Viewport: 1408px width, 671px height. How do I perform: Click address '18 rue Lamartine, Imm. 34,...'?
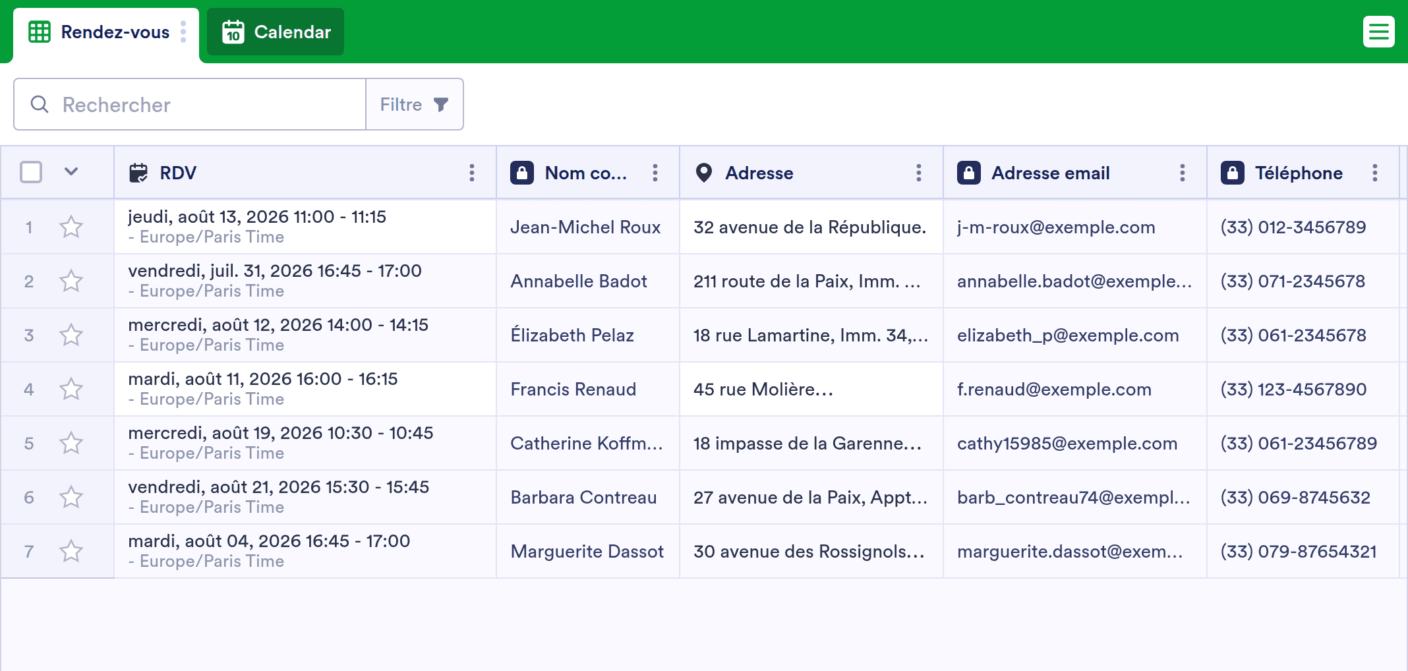811,335
